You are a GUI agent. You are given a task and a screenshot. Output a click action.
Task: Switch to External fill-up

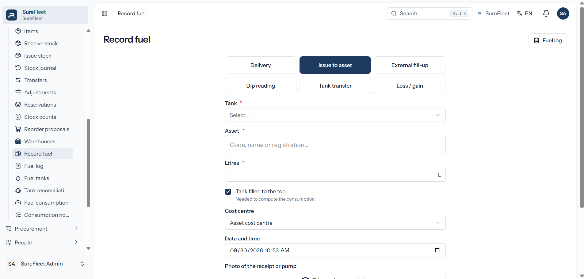[x=410, y=65]
